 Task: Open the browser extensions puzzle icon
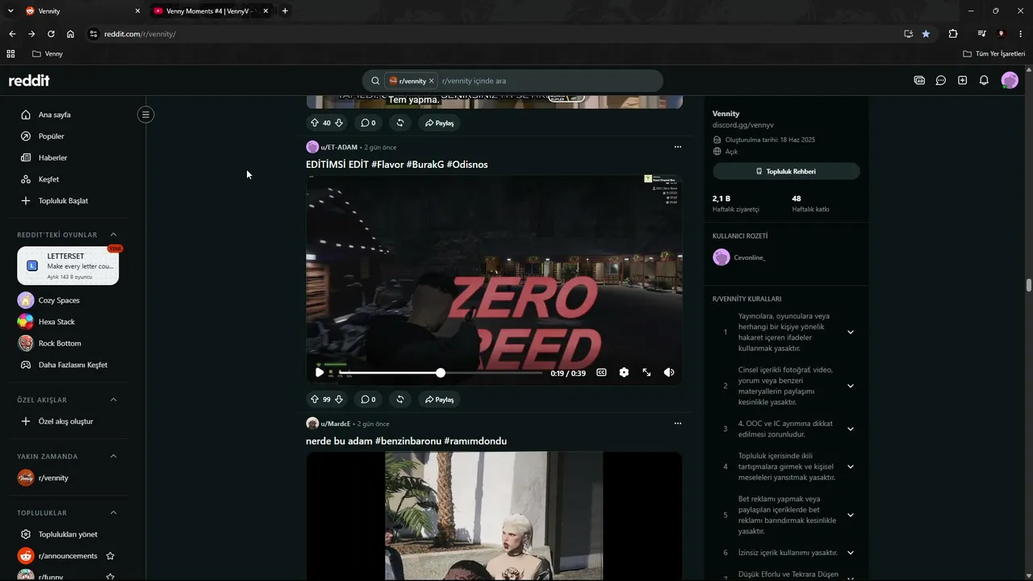953,34
